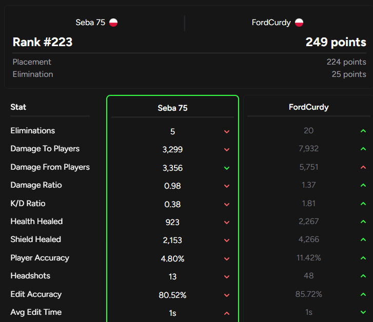Click green up arrow beside FordCurdy Health Healed
Viewport: 373px width, 322px height.
click(x=363, y=222)
